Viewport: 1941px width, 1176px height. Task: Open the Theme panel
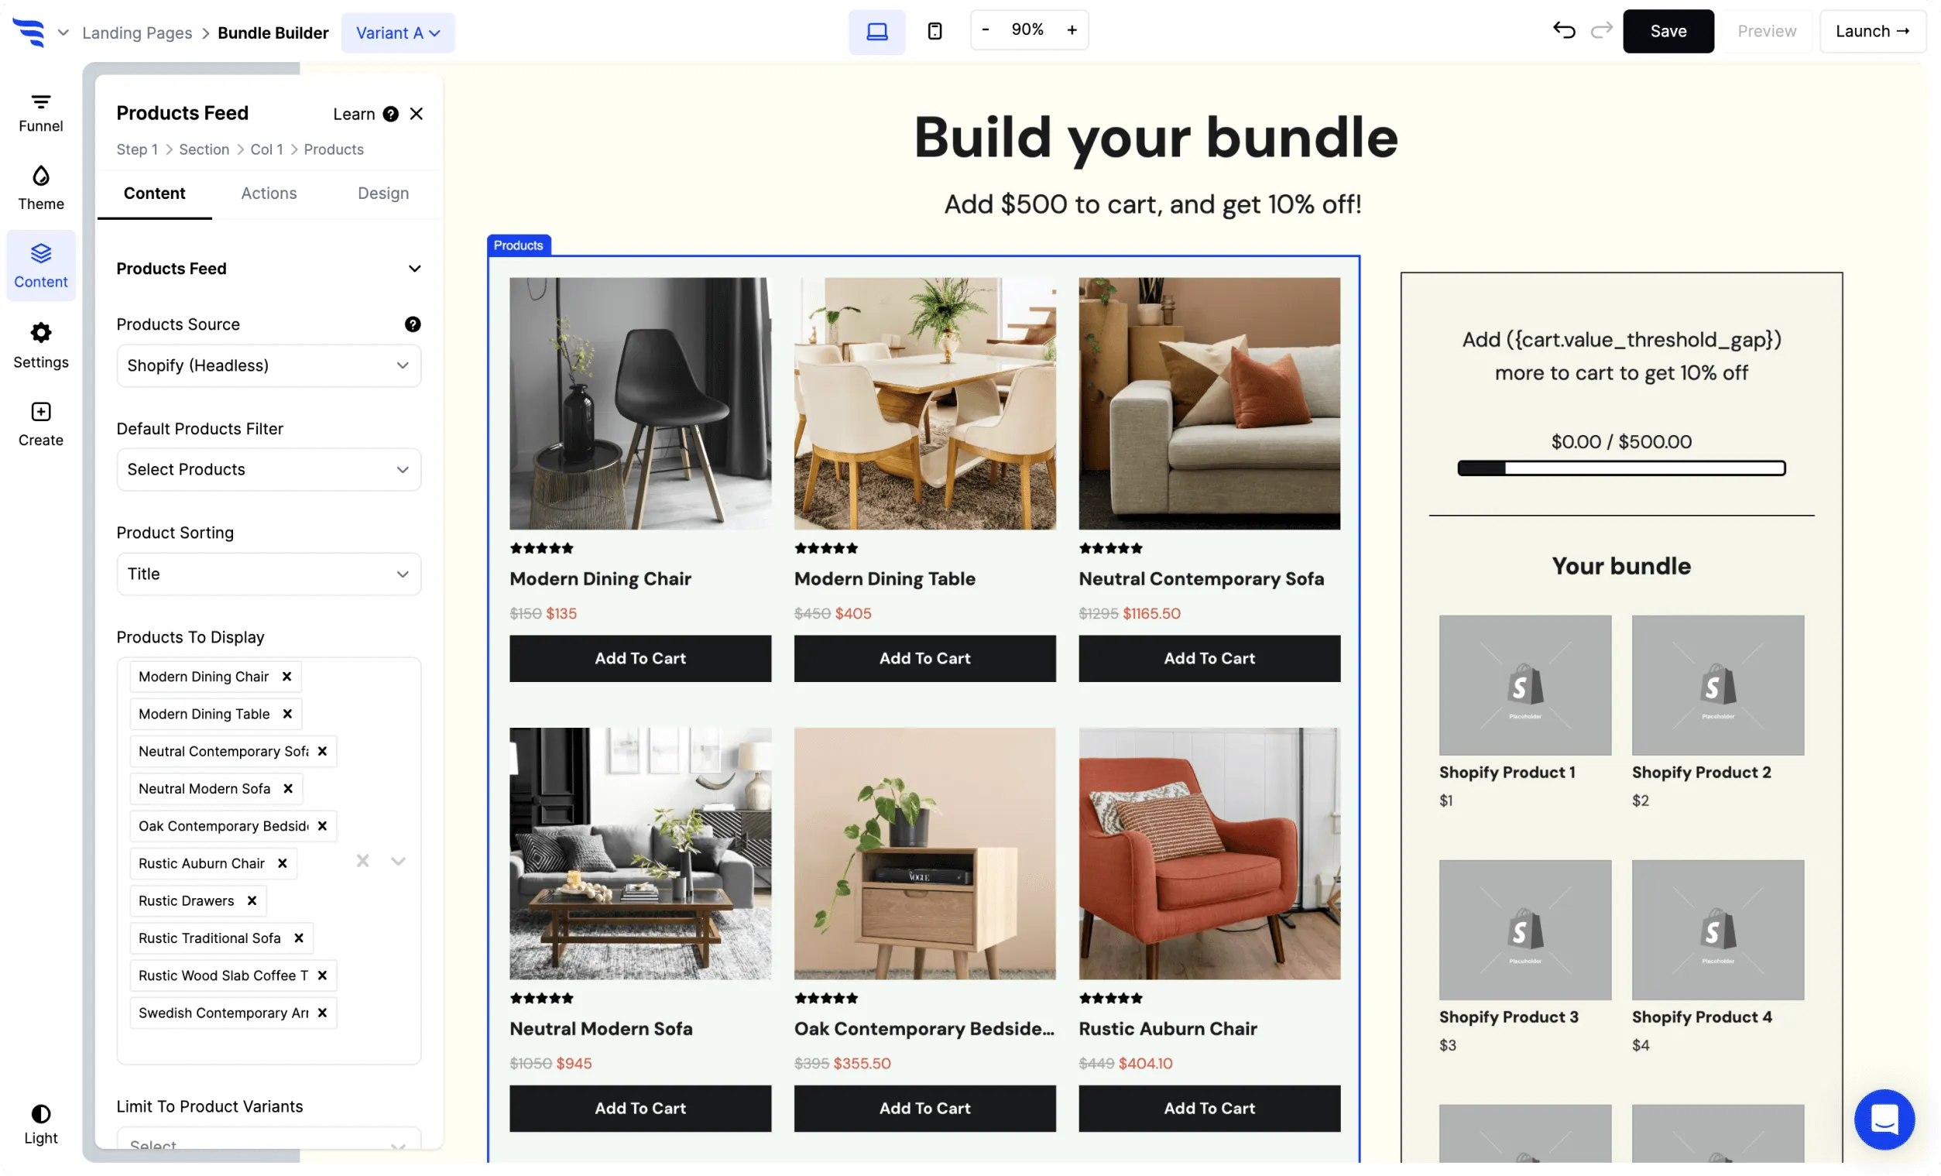tap(40, 187)
